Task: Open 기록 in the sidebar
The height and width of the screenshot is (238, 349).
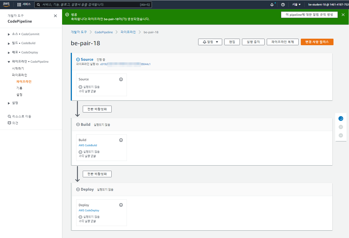Action: click(19, 88)
